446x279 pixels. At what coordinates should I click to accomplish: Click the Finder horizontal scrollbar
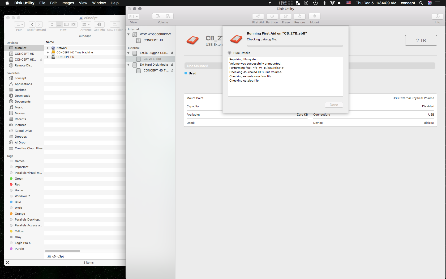tap(63, 251)
